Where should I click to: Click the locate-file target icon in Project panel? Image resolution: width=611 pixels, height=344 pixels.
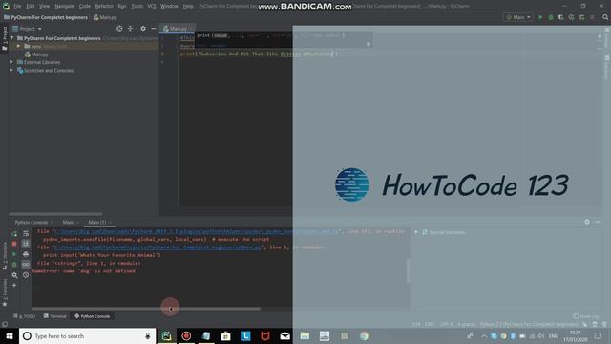coord(119,29)
